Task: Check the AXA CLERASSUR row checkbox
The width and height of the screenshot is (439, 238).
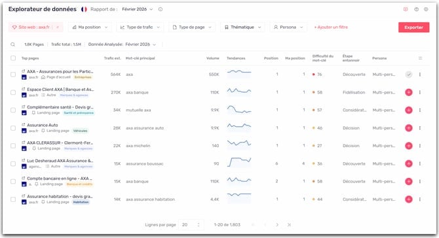Action: (x=13, y=146)
